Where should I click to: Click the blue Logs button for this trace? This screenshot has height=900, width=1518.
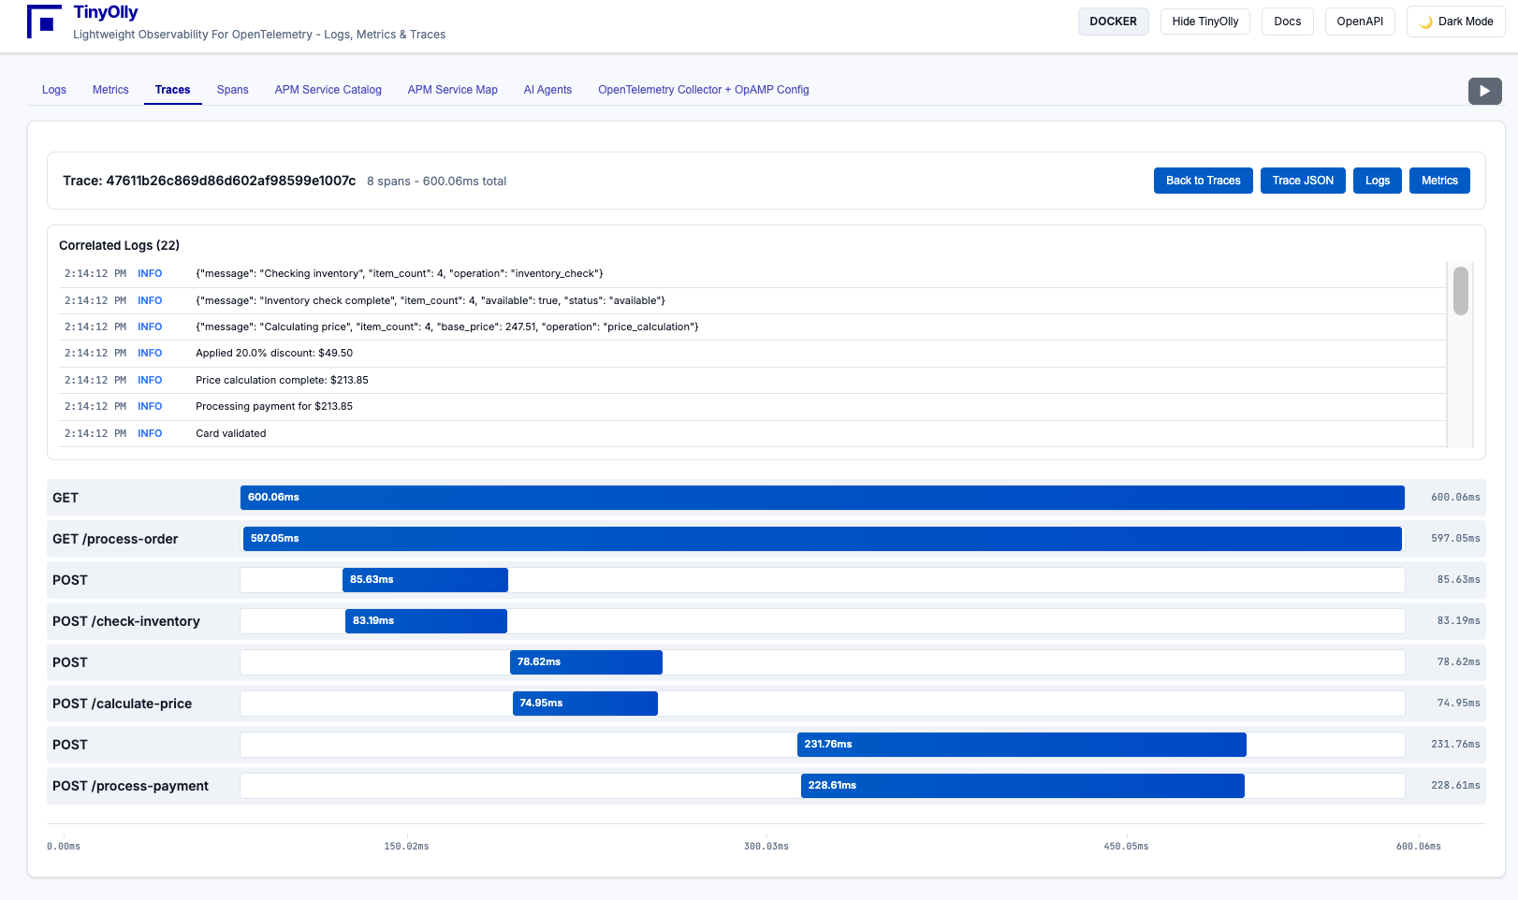[x=1377, y=181]
